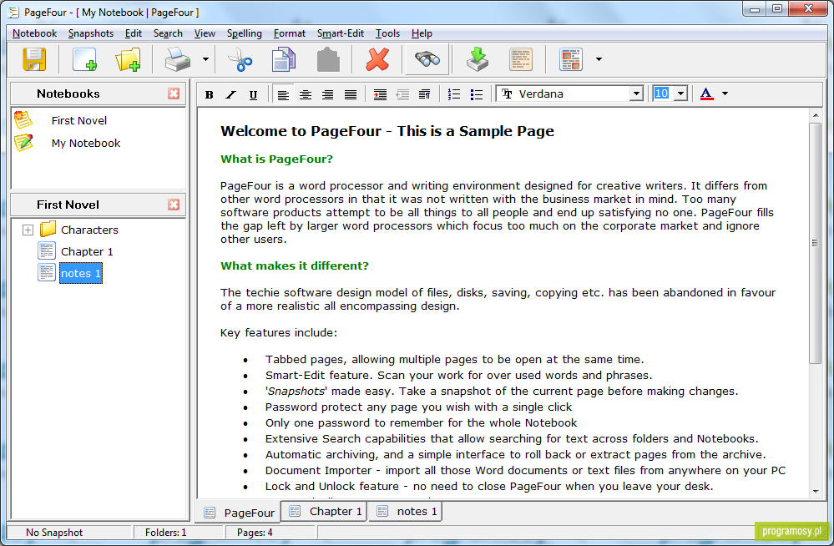The height and width of the screenshot is (546, 834).
Task: Click the paragraph mark formatting icon
Action: [424, 94]
